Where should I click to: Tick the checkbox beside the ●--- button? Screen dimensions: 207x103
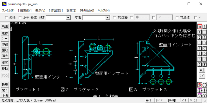131,17
